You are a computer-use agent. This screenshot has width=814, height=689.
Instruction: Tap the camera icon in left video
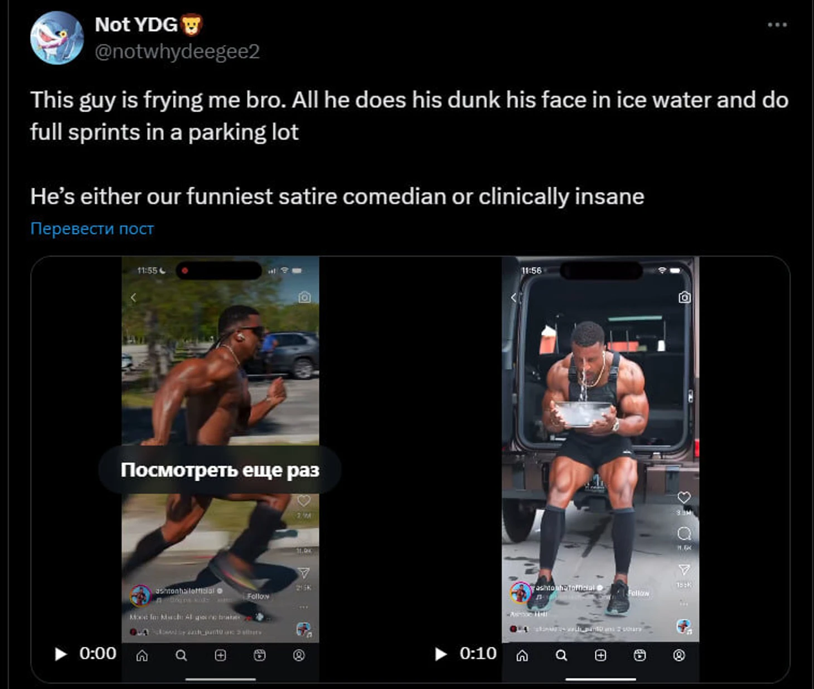tap(304, 297)
